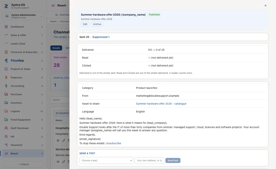Select the Leads / Deal sidebar icon
Viewport: 276px width, 169px height.
[x=6, y=43]
